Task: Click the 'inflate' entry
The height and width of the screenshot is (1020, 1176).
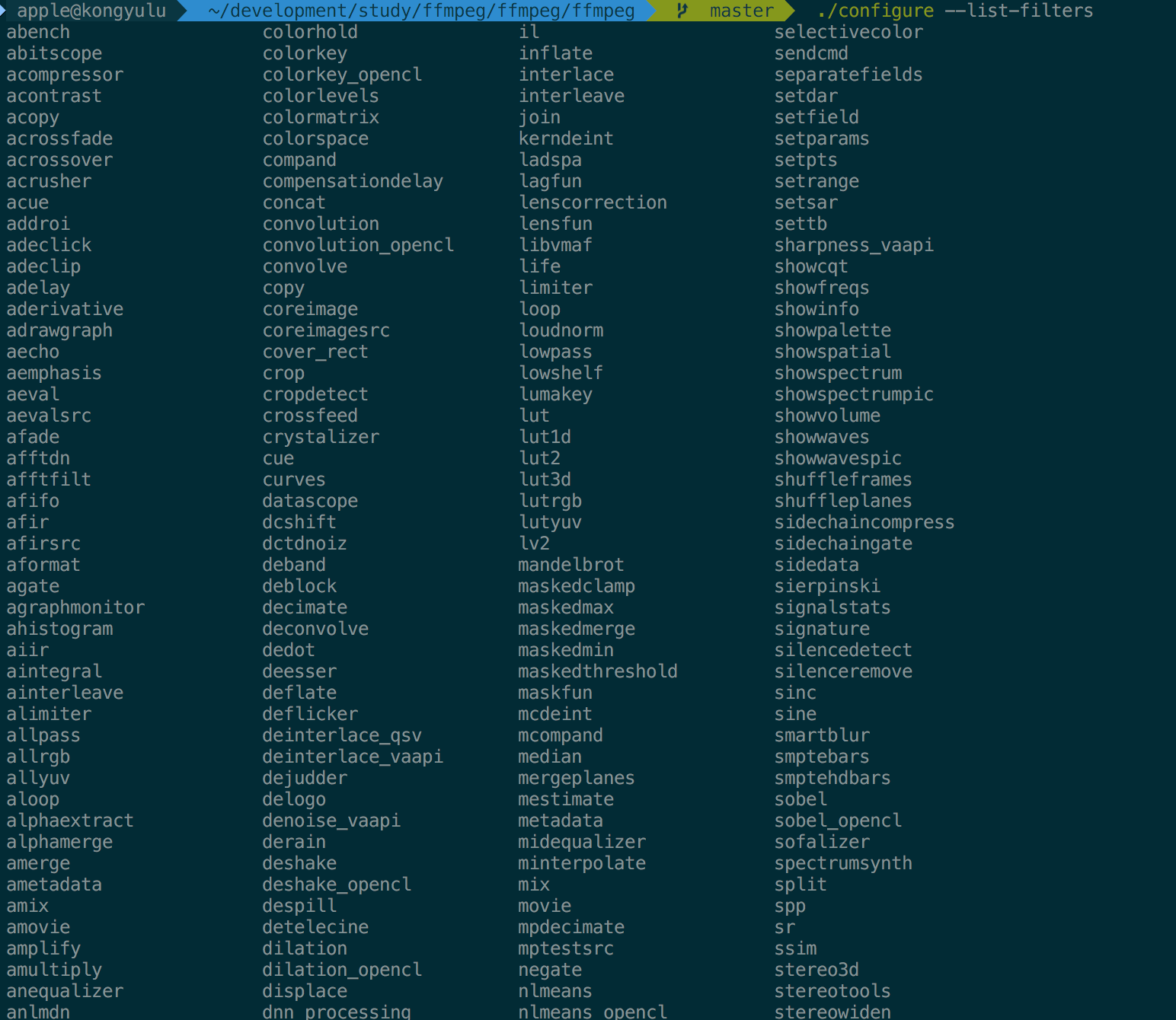Action: tap(555, 53)
